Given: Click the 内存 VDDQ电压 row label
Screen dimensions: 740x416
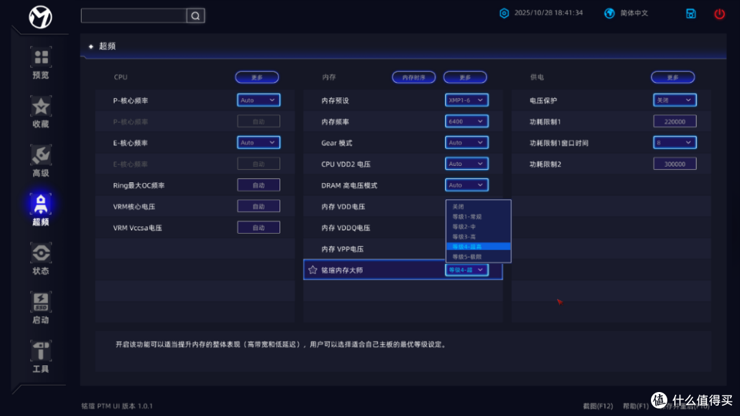Looking at the screenshot, I should tap(345, 228).
